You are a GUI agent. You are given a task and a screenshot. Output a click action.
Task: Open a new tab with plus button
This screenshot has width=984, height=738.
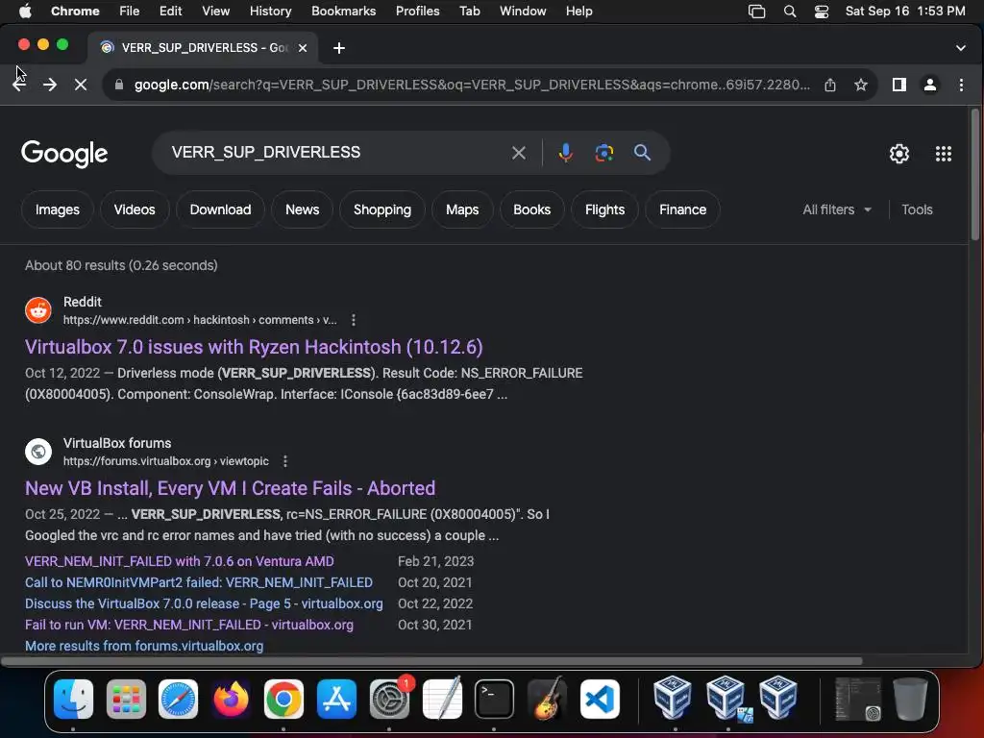coord(339,48)
